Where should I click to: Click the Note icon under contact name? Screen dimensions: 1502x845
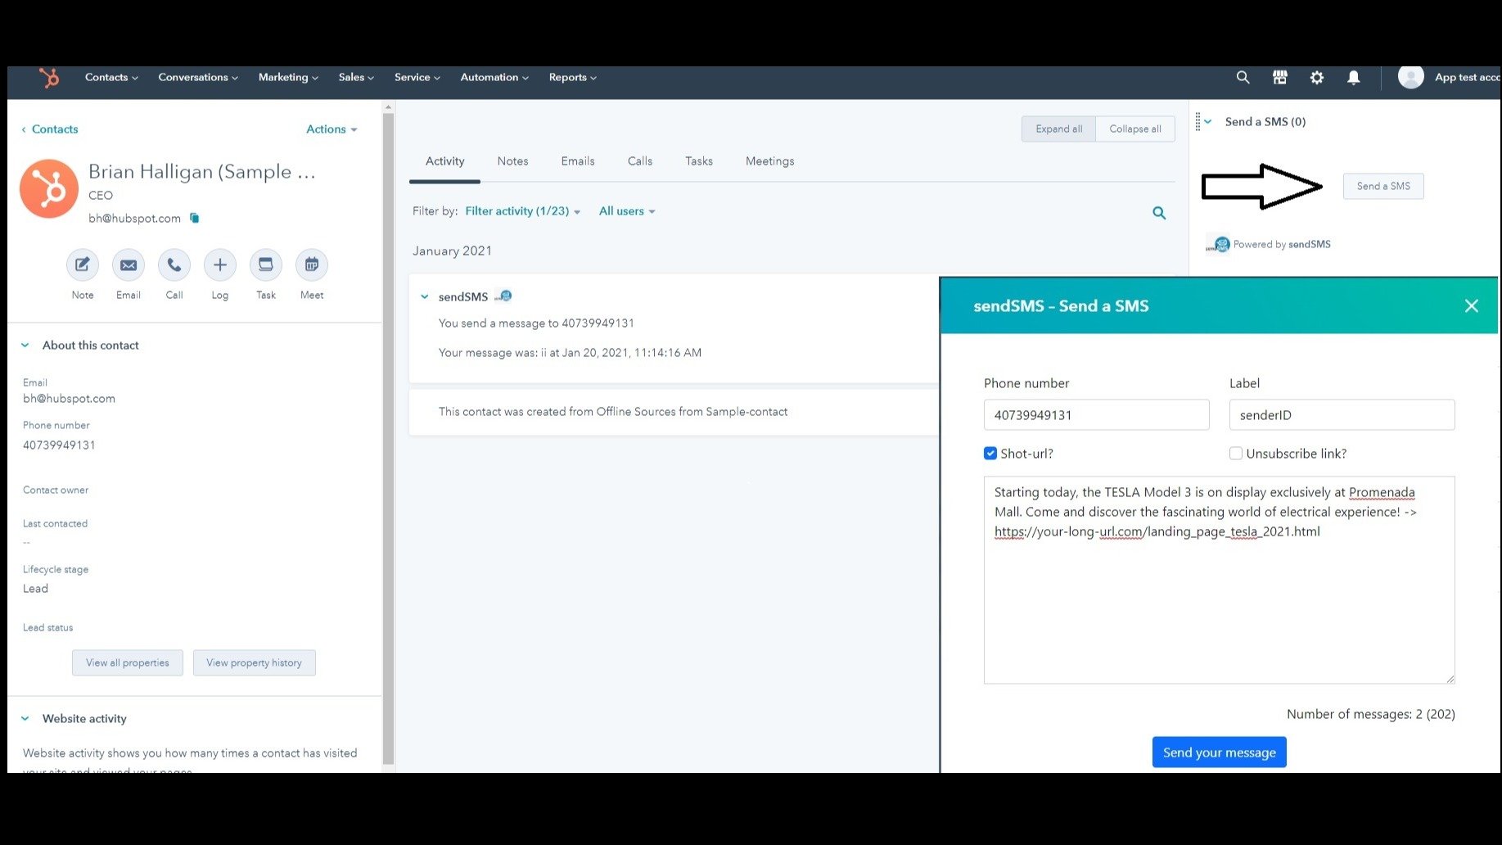[83, 265]
